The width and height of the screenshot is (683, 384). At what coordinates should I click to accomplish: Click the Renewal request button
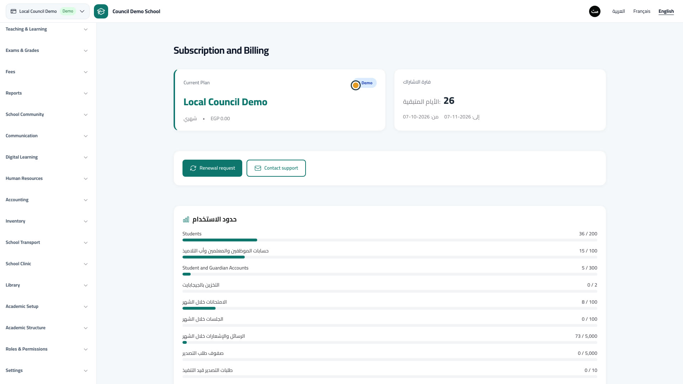click(212, 168)
